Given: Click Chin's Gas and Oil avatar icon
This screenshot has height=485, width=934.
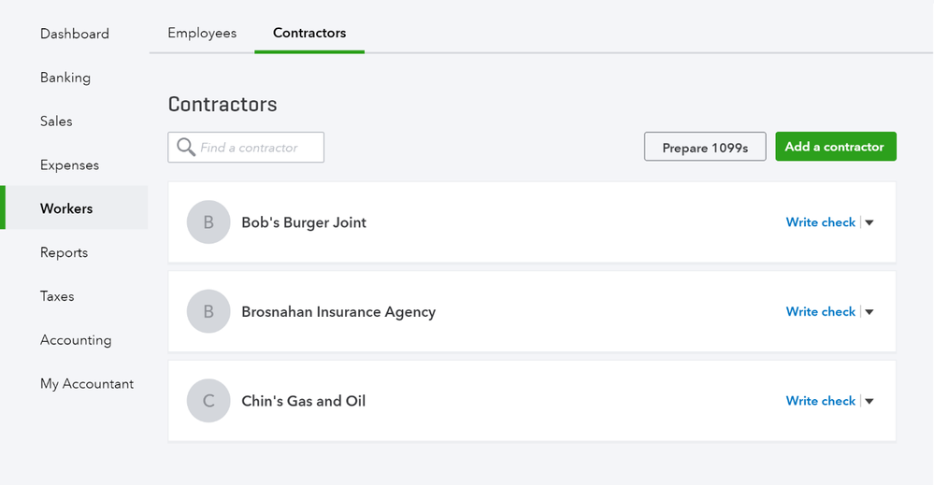Looking at the screenshot, I should 208,401.
